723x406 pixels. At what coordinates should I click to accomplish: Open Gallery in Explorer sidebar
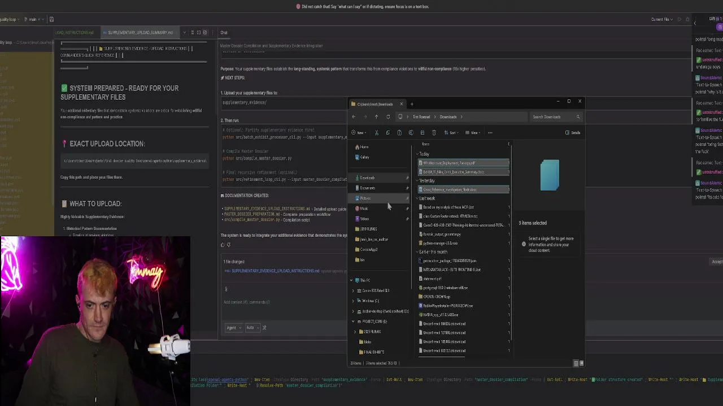(x=361, y=157)
